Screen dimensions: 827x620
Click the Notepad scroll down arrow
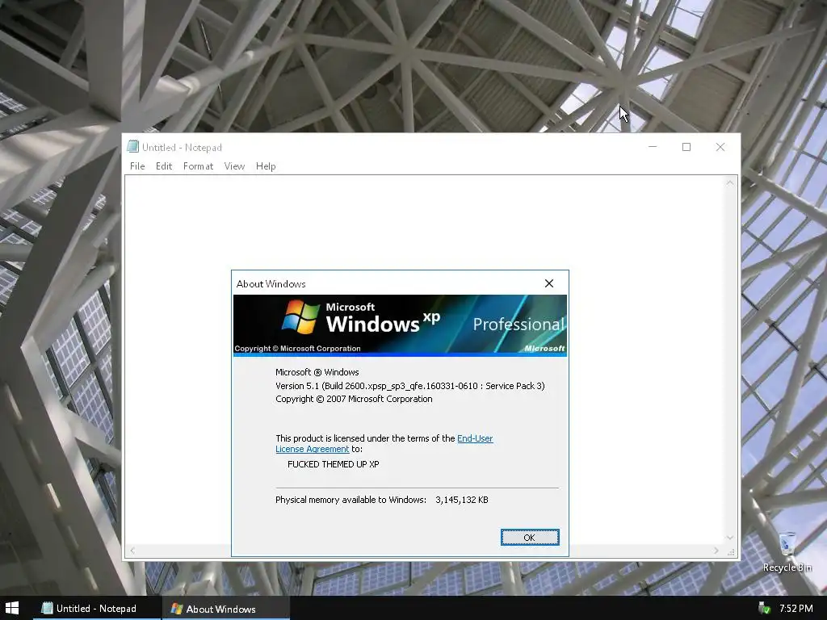coord(730,538)
